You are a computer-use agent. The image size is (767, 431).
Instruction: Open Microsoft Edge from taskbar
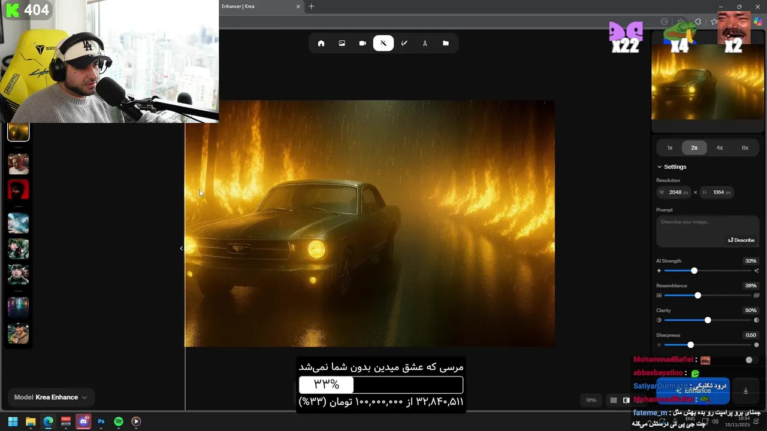48,421
